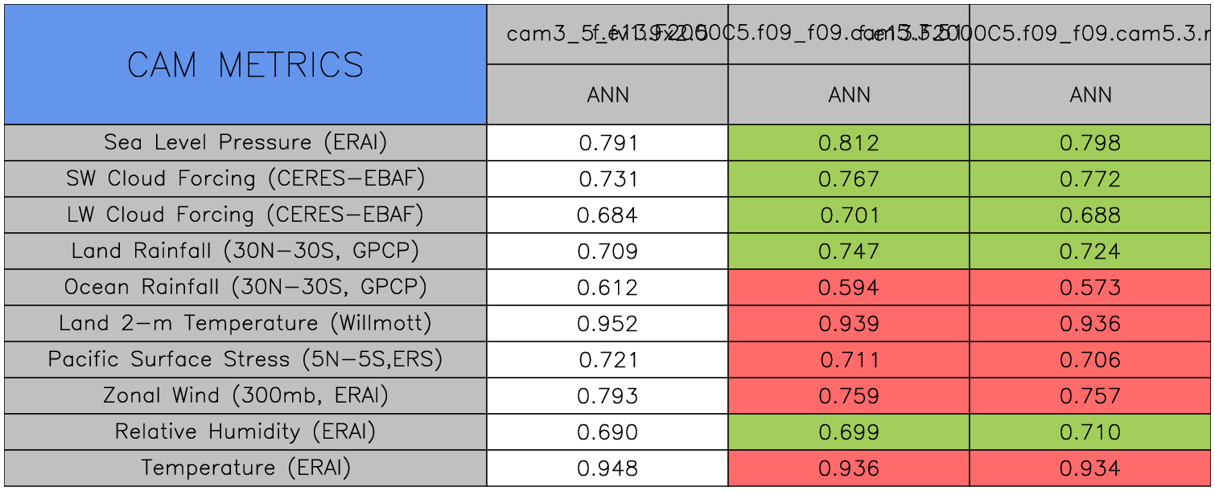Click the first ANN column header
1215x491 pixels.
[607, 95]
